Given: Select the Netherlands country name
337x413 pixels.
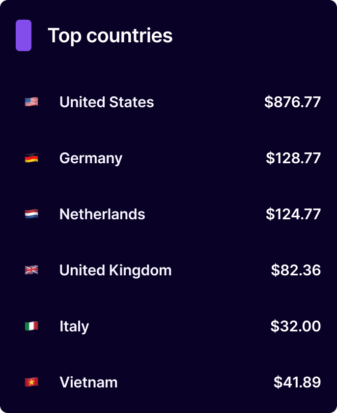Looking at the screenshot, I should click(102, 214).
